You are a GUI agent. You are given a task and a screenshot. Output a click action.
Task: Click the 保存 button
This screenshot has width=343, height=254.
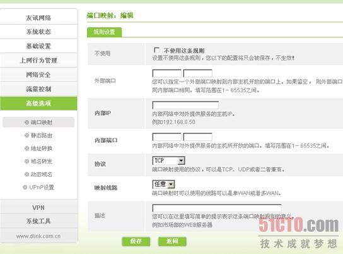pyautogui.click(x=136, y=241)
